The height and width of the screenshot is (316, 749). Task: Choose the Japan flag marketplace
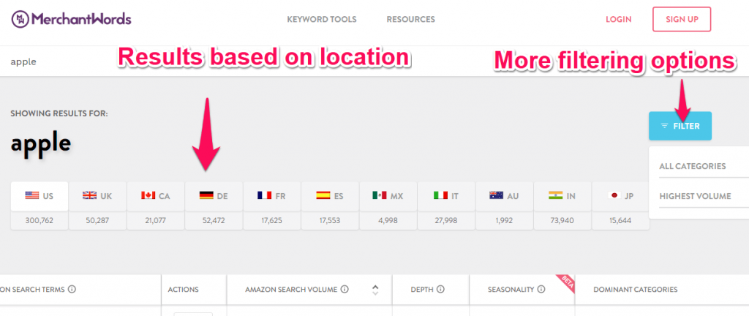620,196
